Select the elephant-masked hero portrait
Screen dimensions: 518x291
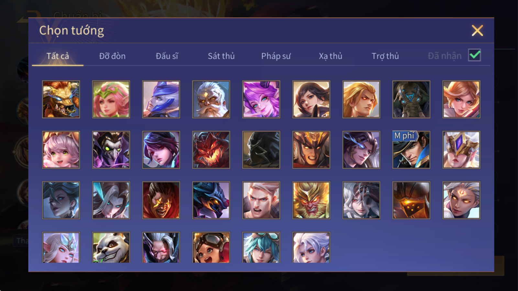tap(411, 99)
